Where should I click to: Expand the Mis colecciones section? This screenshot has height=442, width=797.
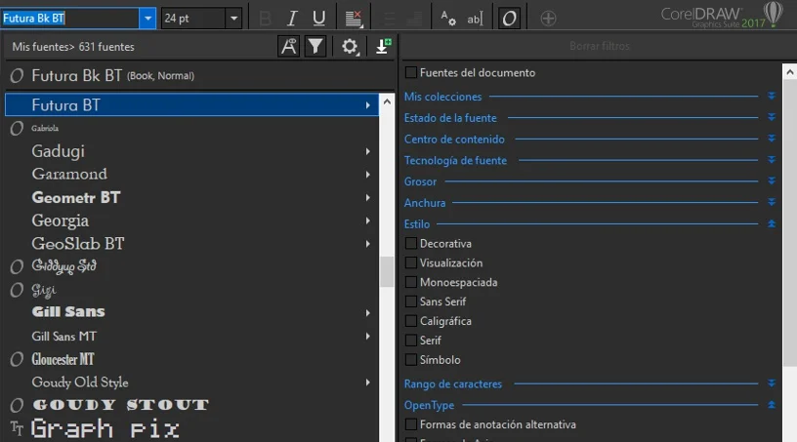[x=771, y=96]
